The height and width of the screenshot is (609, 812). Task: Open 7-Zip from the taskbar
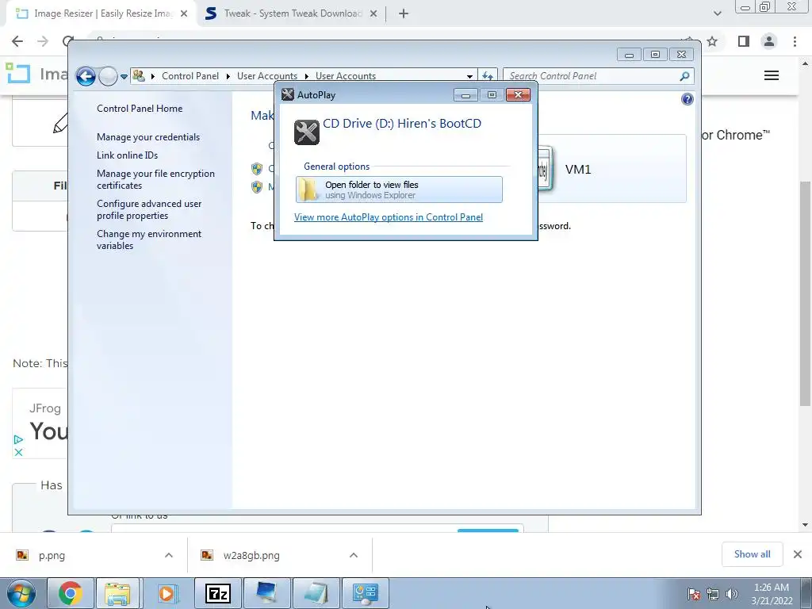coord(218,593)
